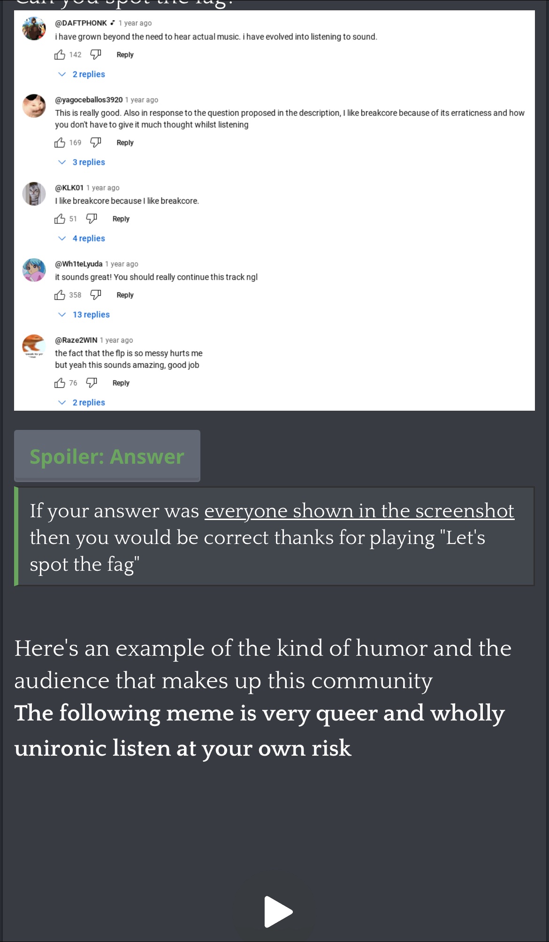Expand 2 replies under @DAFTPHONK
This screenshot has height=942, width=549.
pyautogui.click(x=88, y=74)
